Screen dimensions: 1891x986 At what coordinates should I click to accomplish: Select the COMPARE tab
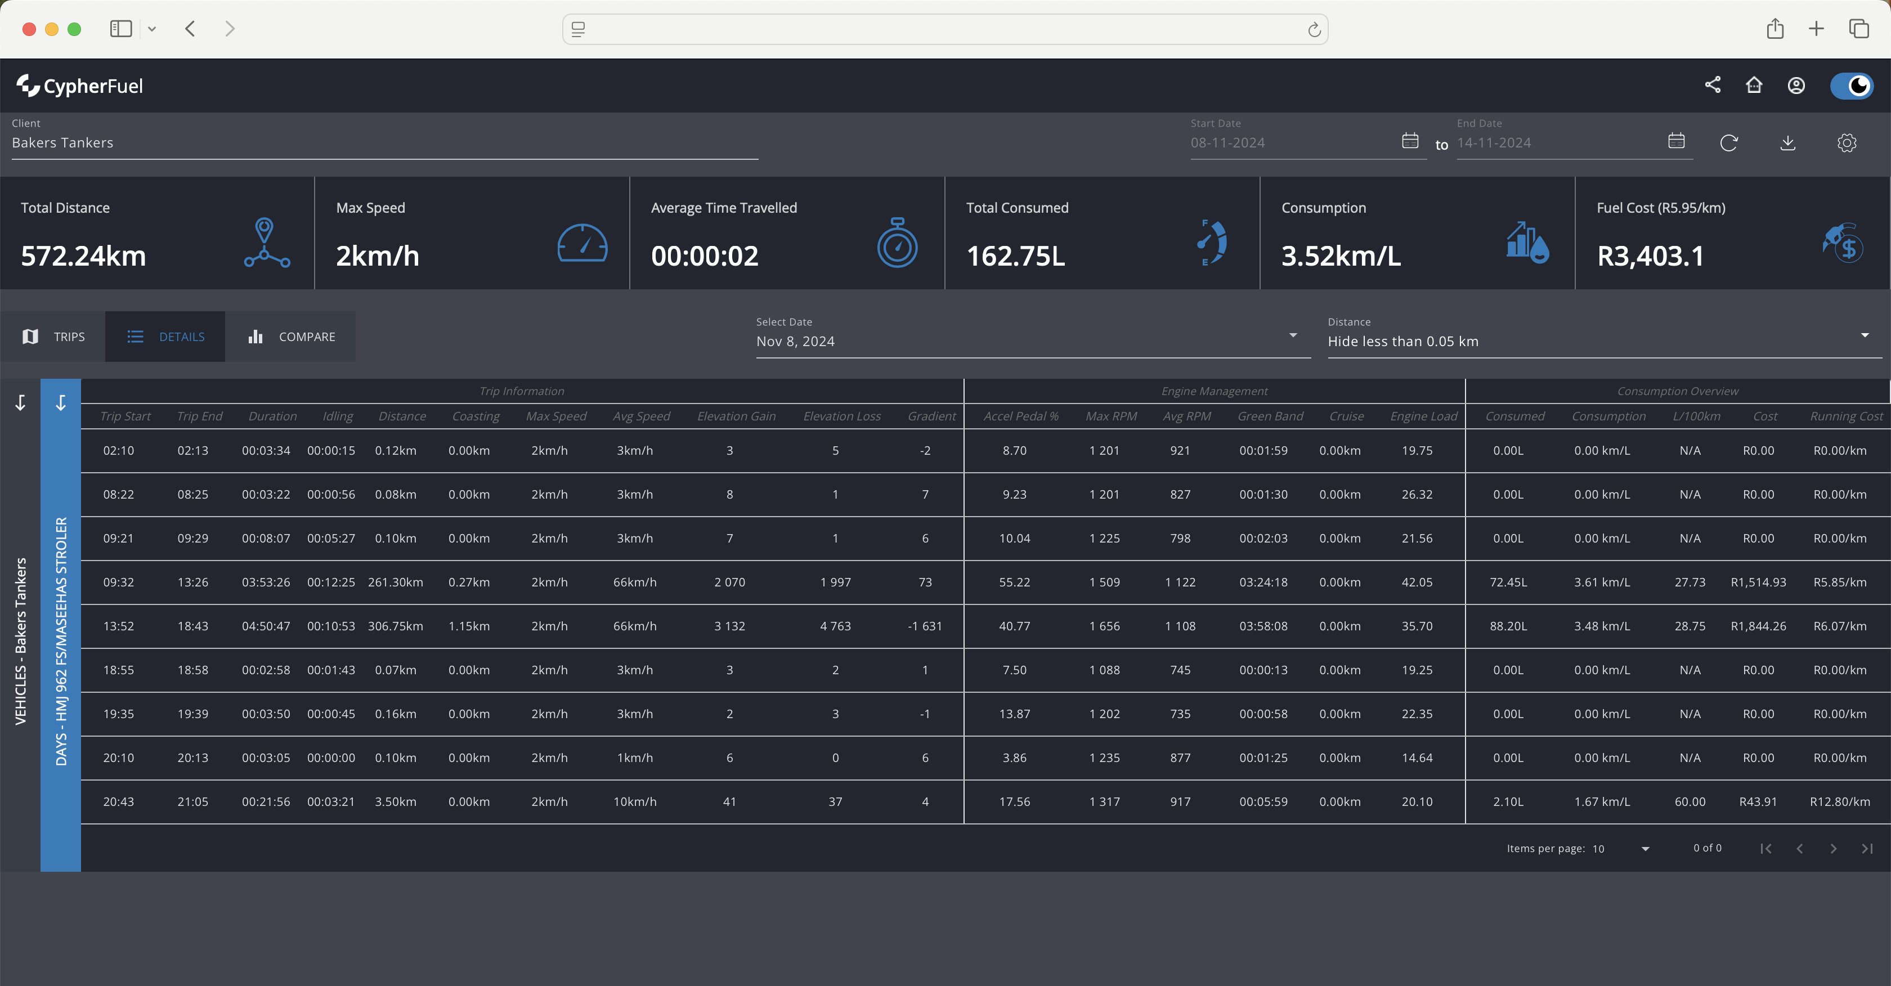pyautogui.click(x=293, y=335)
